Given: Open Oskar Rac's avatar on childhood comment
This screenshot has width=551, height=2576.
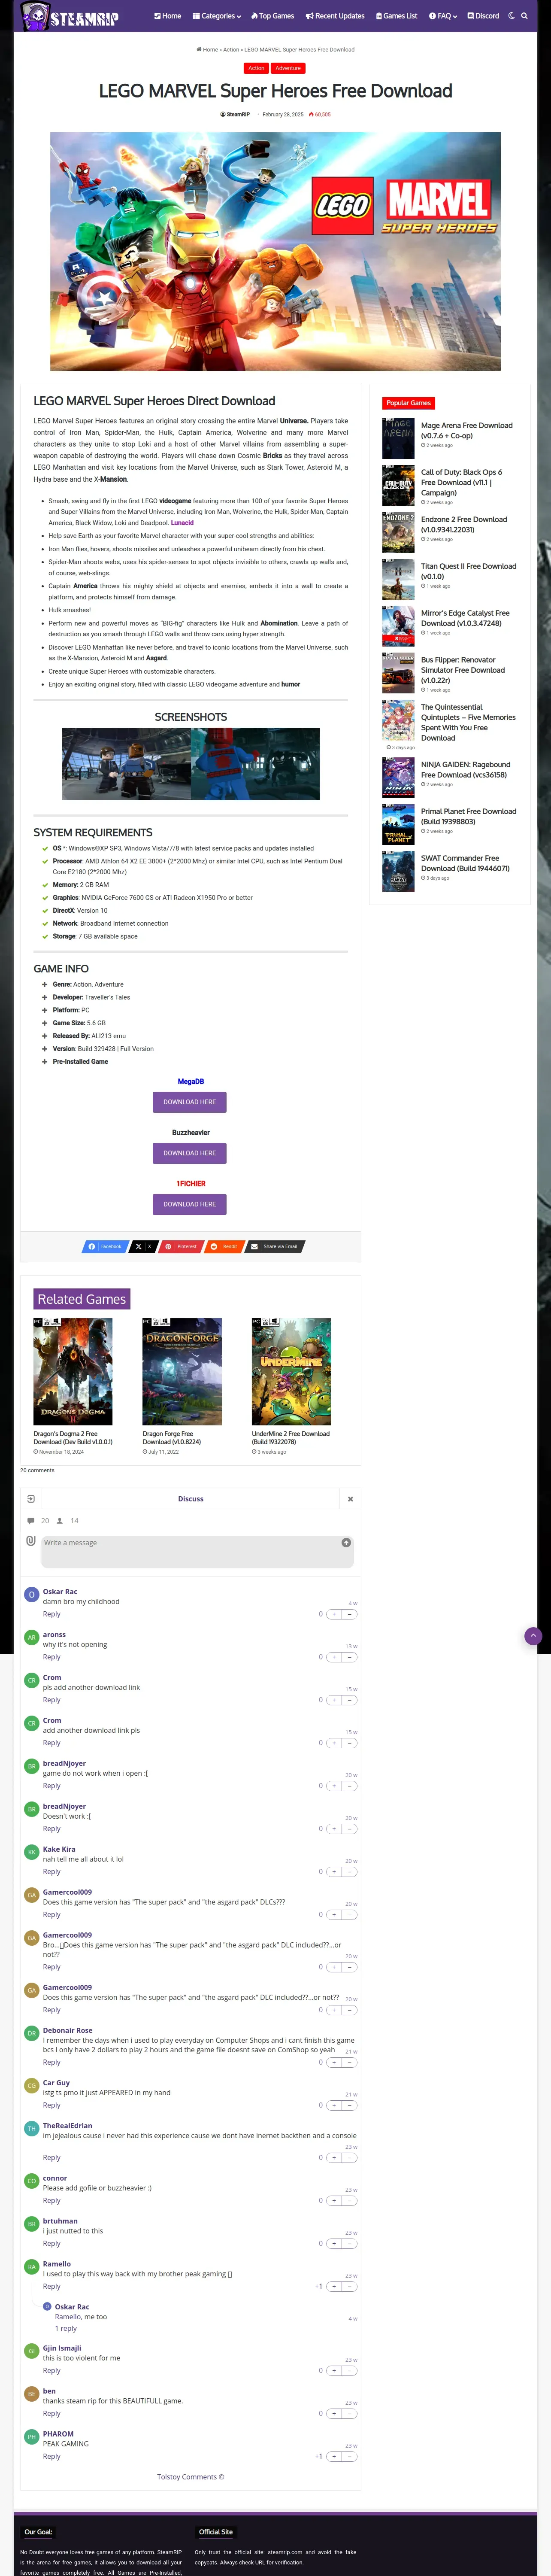Looking at the screenshot, I should pyautogui.click(x=32, y=1594).
